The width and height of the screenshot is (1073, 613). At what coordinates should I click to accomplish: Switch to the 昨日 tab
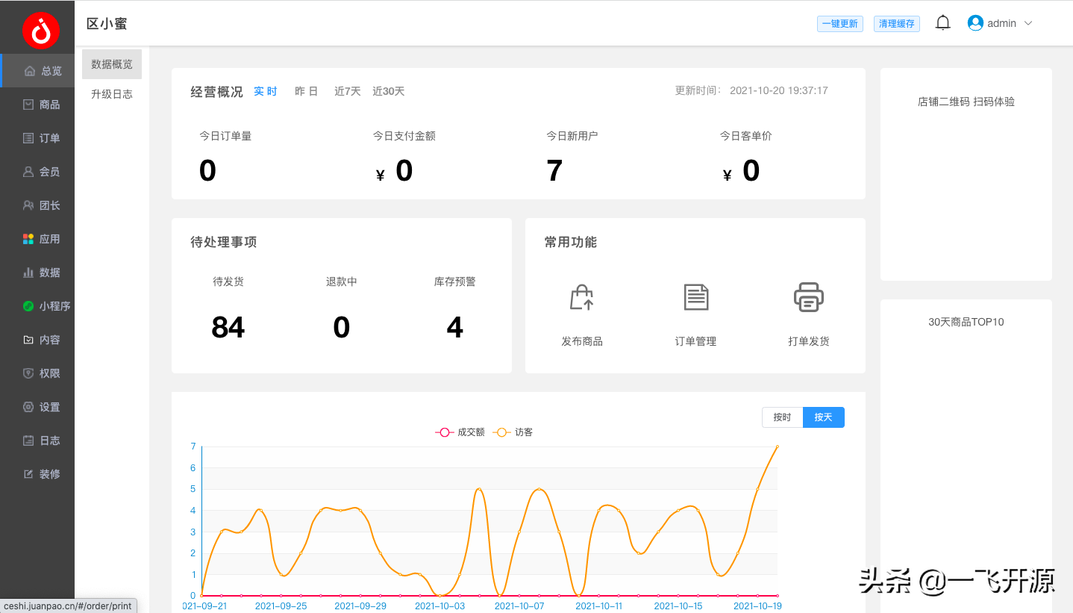tap(306, 91)
